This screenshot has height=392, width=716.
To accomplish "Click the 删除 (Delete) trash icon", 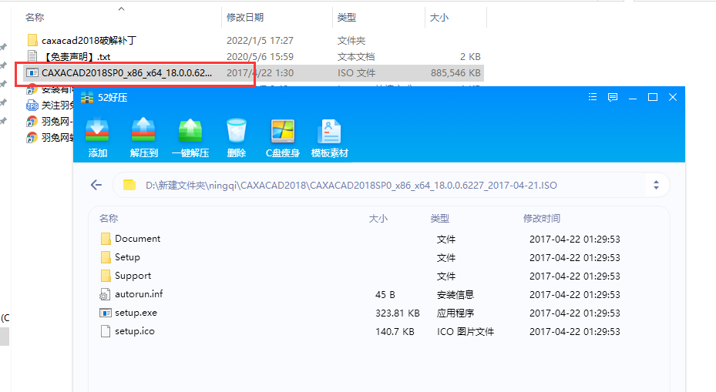I will [x=237, y=130].
